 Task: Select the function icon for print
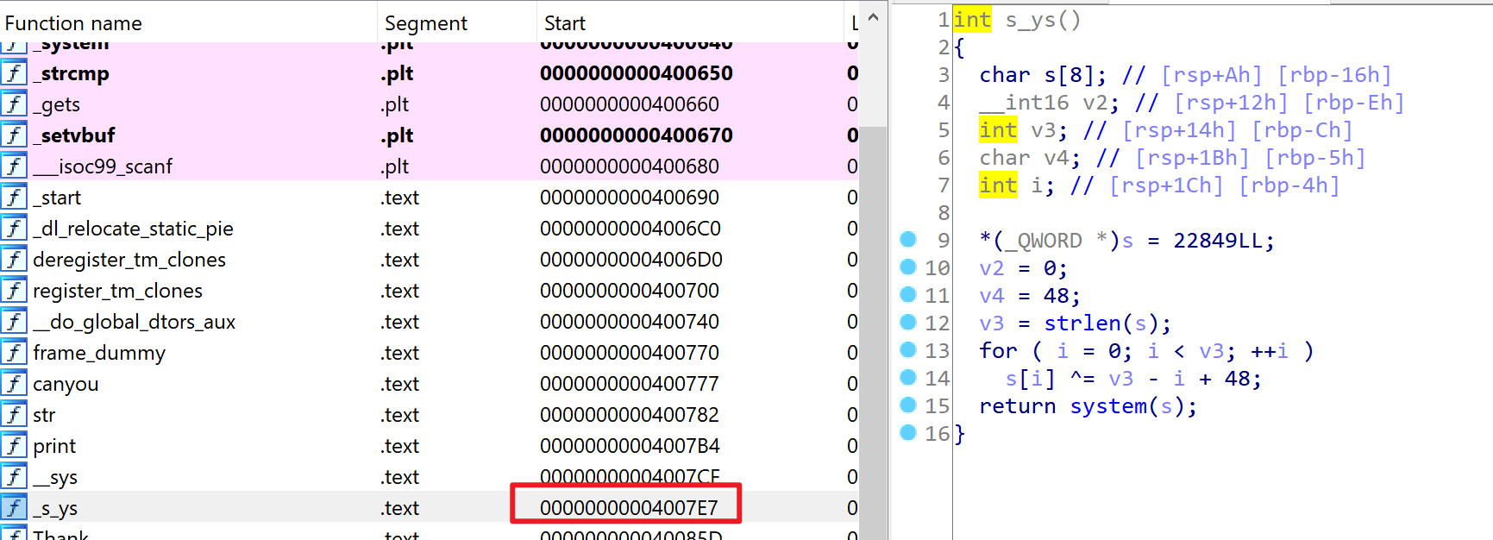coord(14,446)
